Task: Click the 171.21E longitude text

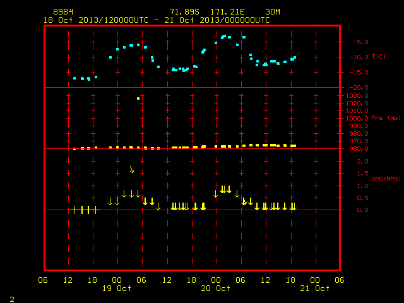Action: click(227, 12)
